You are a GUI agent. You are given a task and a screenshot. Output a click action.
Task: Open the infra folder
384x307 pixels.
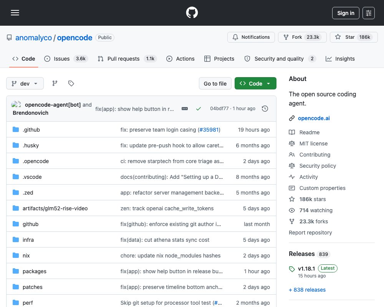pos(28,240)
